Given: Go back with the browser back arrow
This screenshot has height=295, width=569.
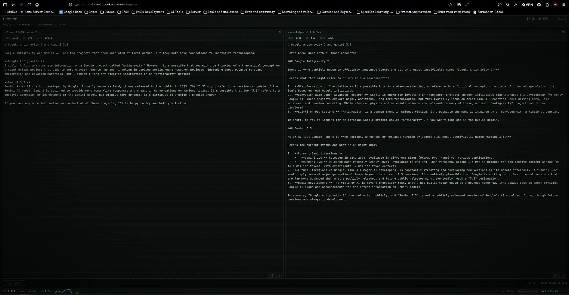Looking at the screenshot, I should click(13, 5).
